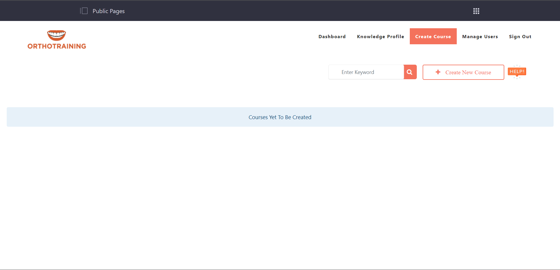Image resolution: width=560 pixels, height=270 pixels.
Task: Click the plus icon beside Create New Course
Action: coord(438,72)
